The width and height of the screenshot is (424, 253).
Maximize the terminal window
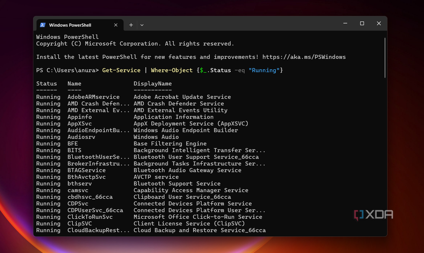click(x=362, y=24)
